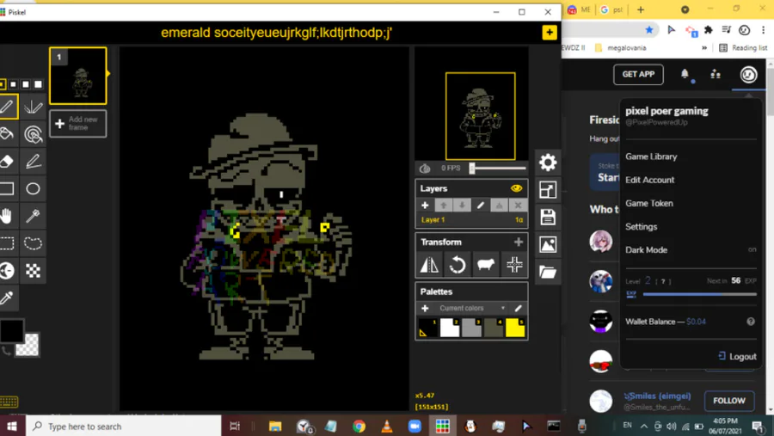The image size is (774, 436).
Task: Select the Dithering checkerboard tool
Action: [x=33, y=271]
